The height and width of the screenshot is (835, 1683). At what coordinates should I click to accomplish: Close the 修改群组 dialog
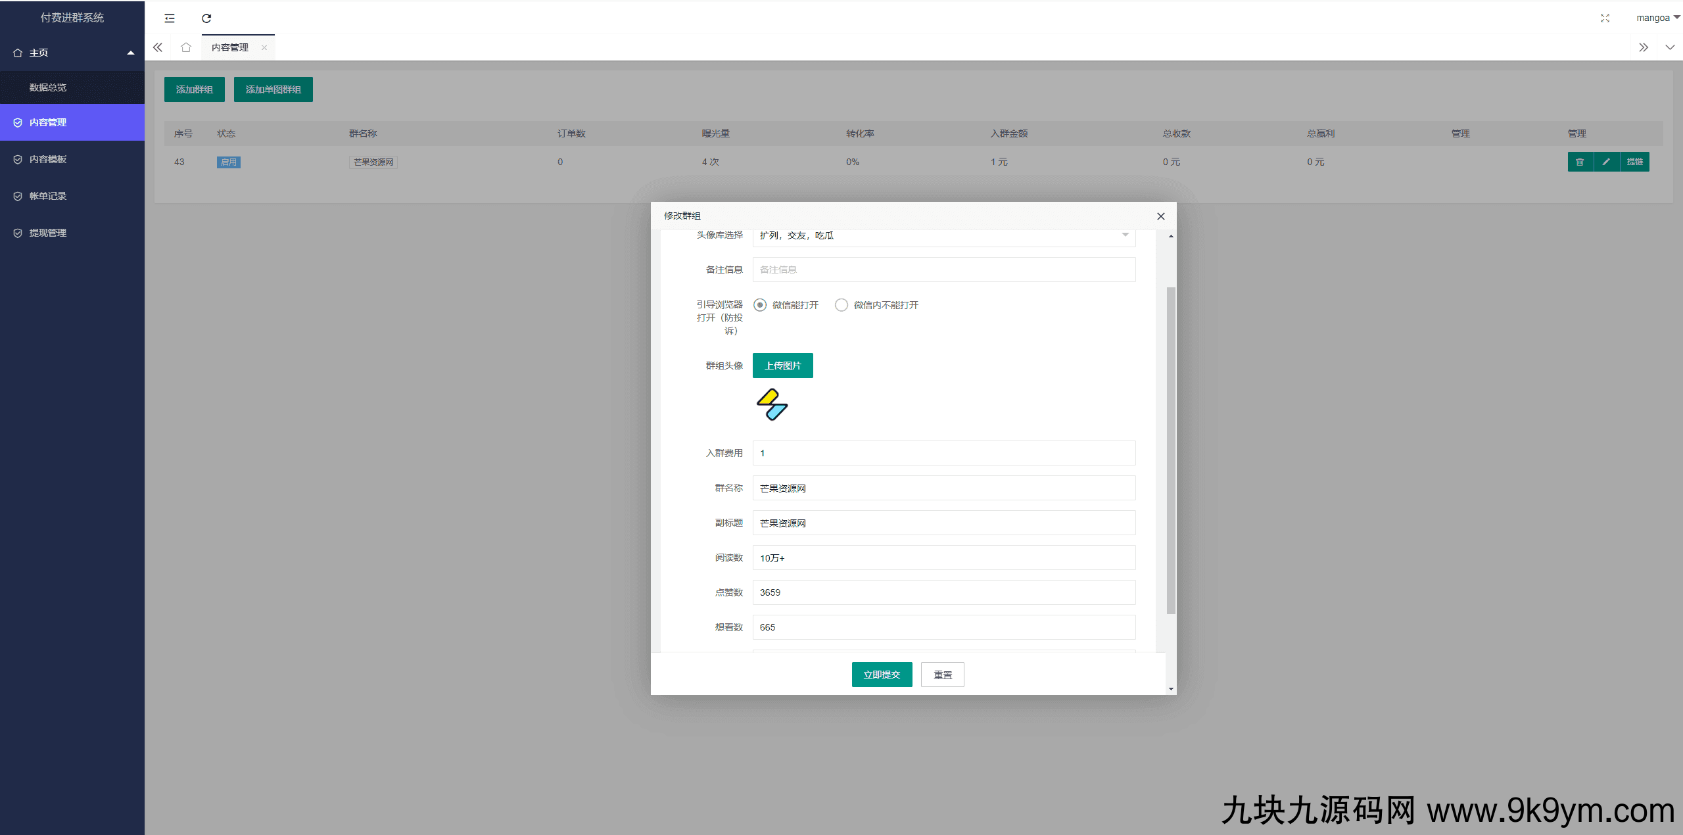[x=1161, y=216]
